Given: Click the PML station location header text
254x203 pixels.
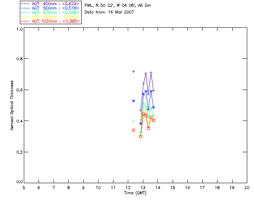Looking at the screenshot, I should point(118,6).
